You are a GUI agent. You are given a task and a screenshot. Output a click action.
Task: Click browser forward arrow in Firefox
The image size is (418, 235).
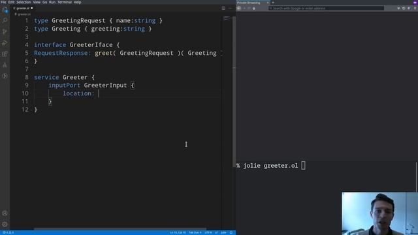click(x=244, y=8)
